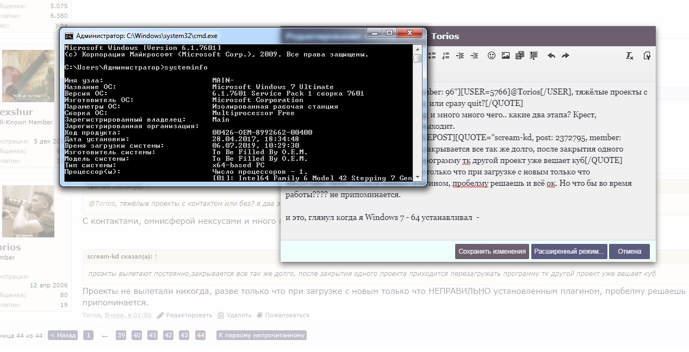
Task: Go to page 43 in the pagination
Action: point(184,335)
